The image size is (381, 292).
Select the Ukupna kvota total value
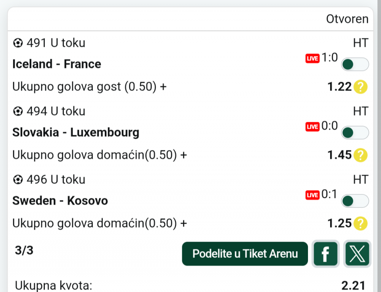coord(353,285)
